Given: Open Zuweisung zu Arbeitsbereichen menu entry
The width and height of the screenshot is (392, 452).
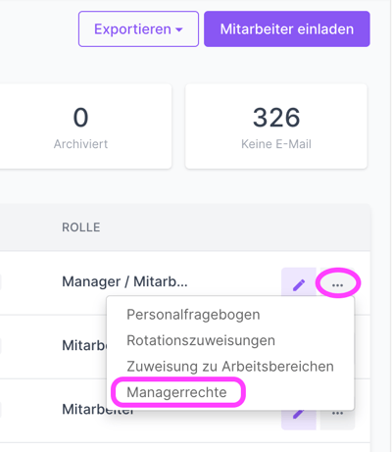Looking at the screenshot, I should 230,367.
